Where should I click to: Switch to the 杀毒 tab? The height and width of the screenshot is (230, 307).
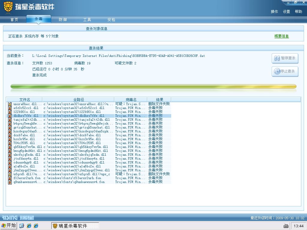tap(39, 19)
